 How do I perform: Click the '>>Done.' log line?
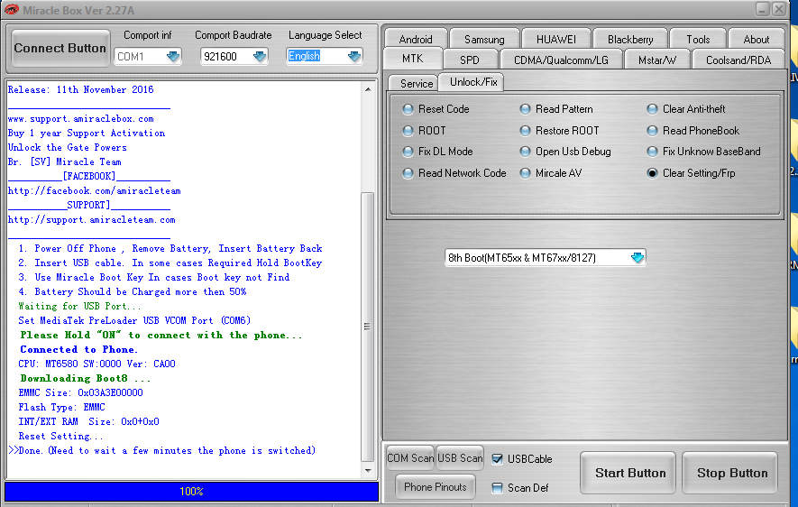pos(161,450)
